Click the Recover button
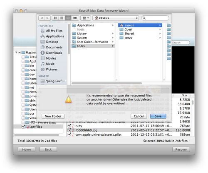 point(181,149)
